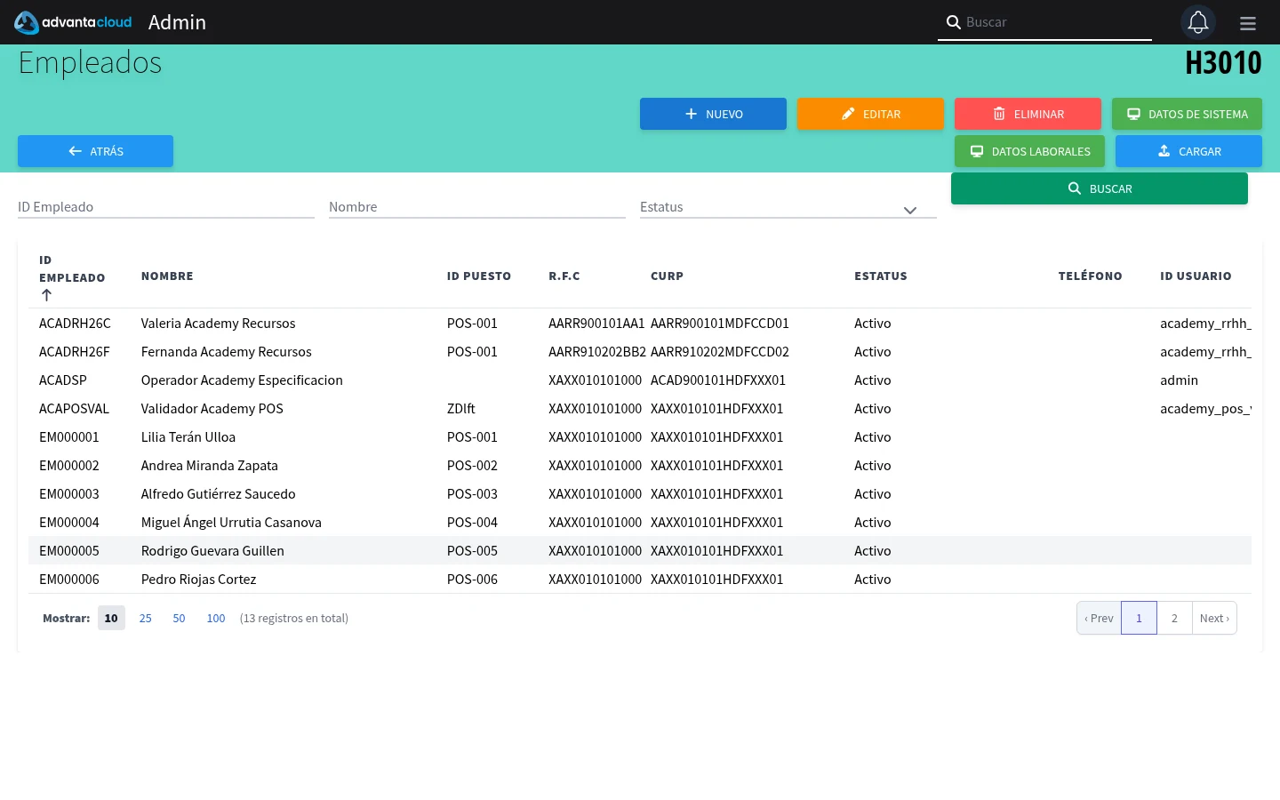Click the ACAD900101HDFXXX01 CURP cell
The width and height of the screenshot is (1280, 800).
click(x=718, y=380)
